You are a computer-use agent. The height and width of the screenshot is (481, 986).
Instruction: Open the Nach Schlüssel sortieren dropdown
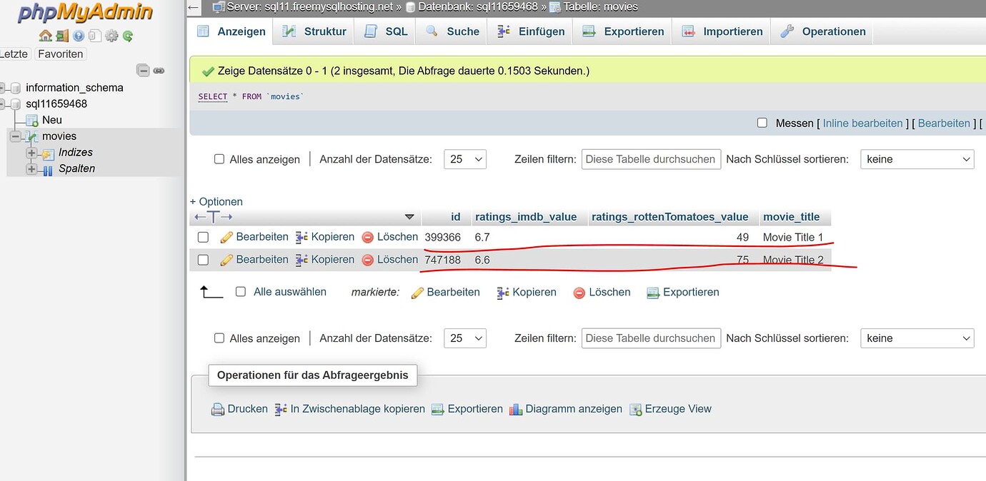[917, 158]
